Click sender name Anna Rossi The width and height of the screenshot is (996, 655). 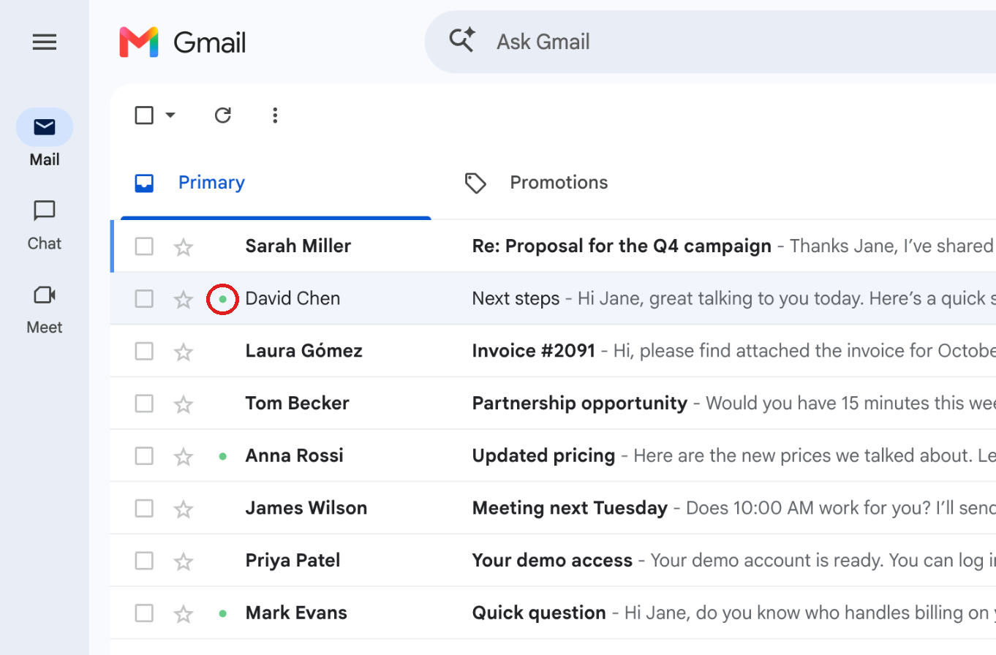click(295, 456)
